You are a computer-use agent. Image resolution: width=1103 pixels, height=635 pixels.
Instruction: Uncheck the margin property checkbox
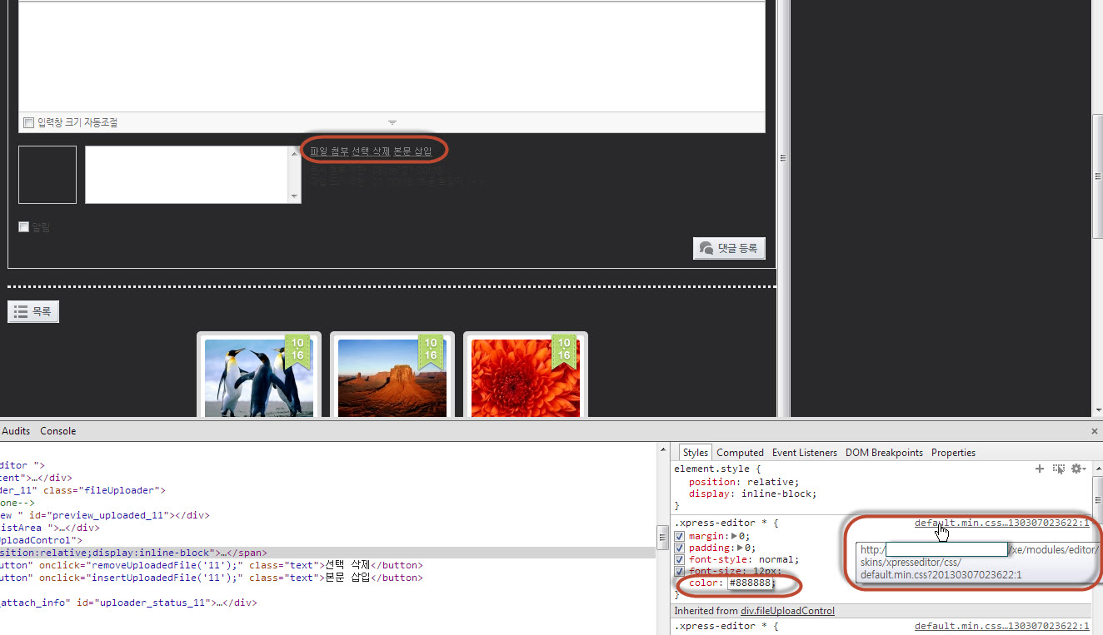click(x=680, y=537)
